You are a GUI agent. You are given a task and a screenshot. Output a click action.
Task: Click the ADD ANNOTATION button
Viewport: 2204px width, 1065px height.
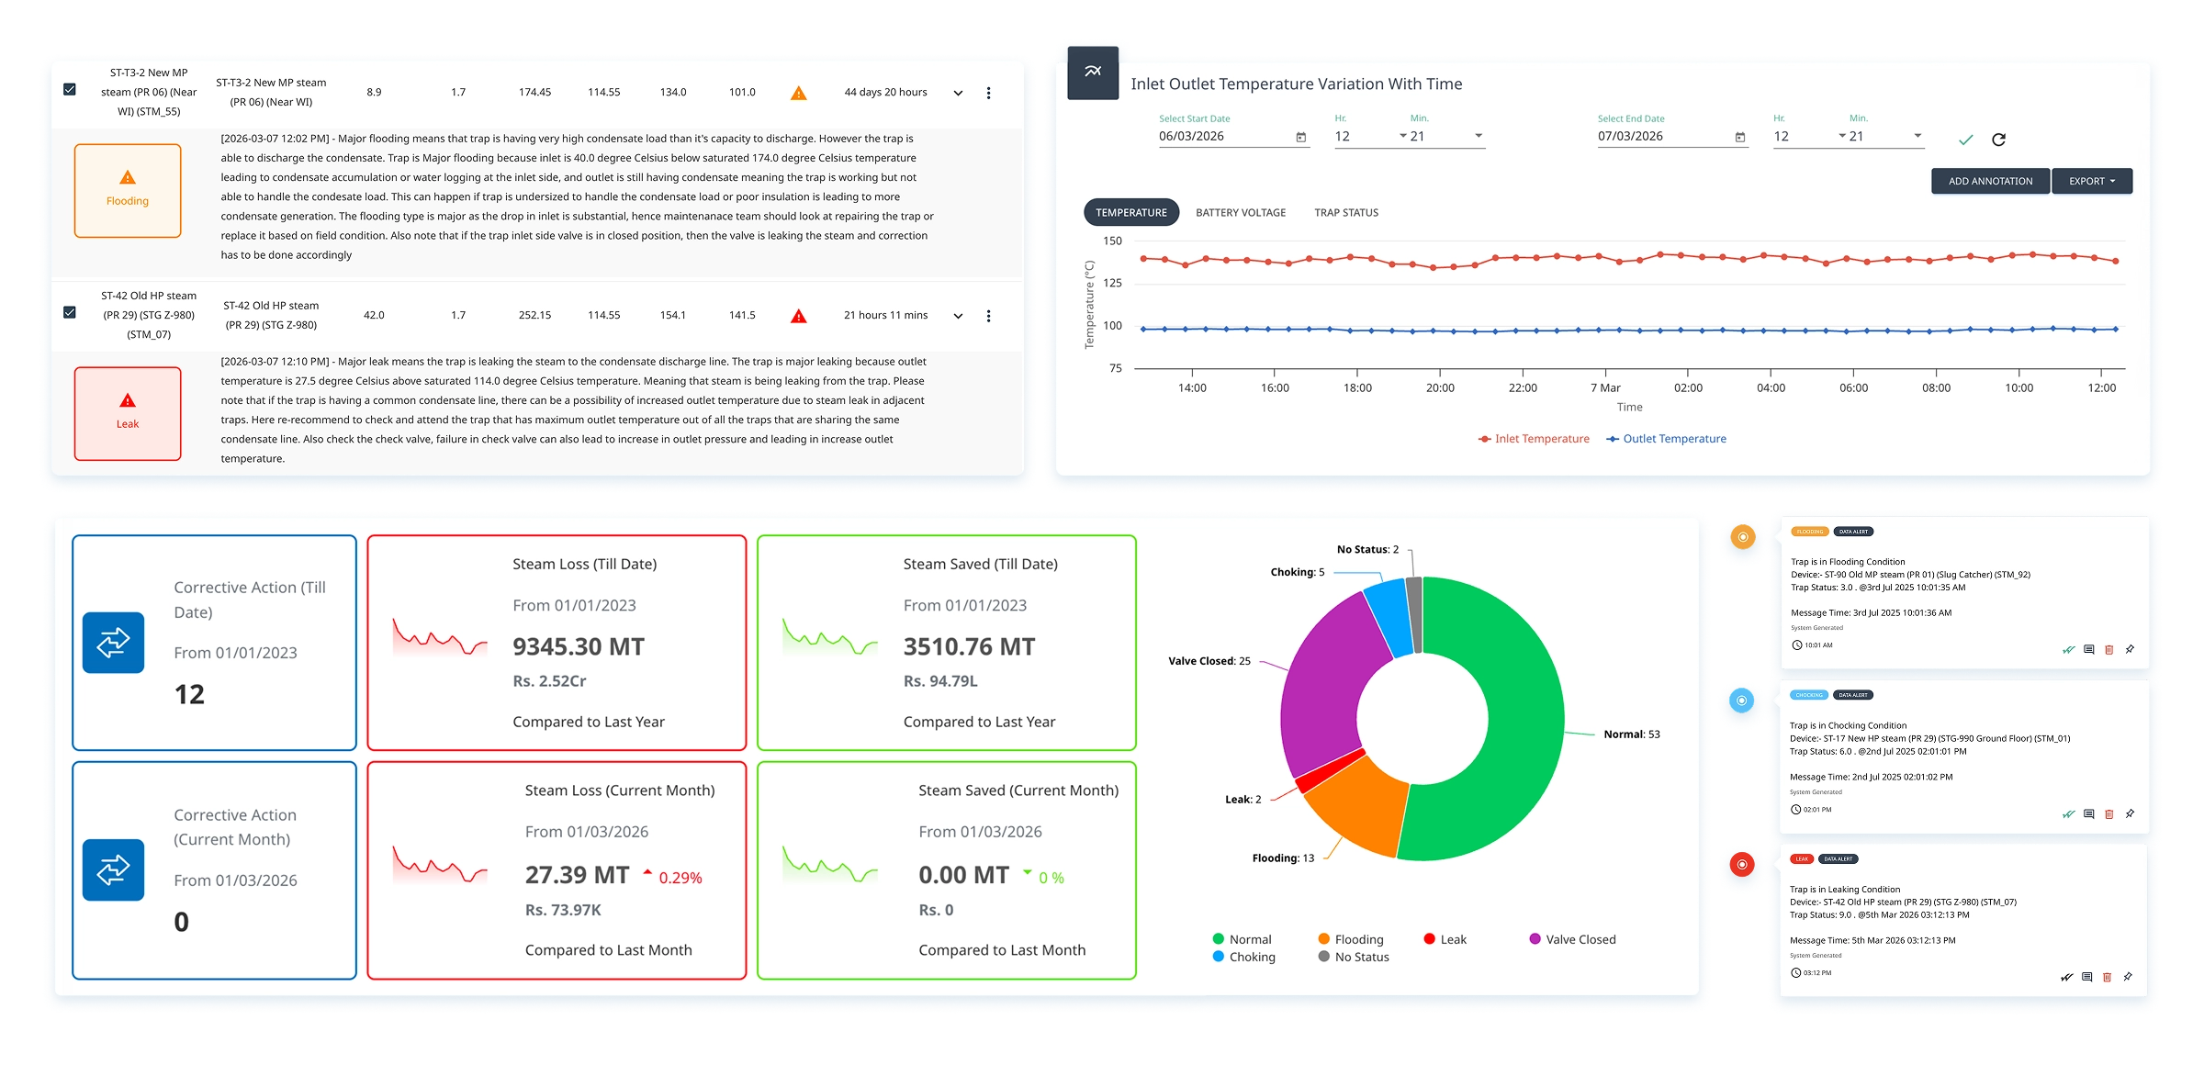click(1990, 181)
